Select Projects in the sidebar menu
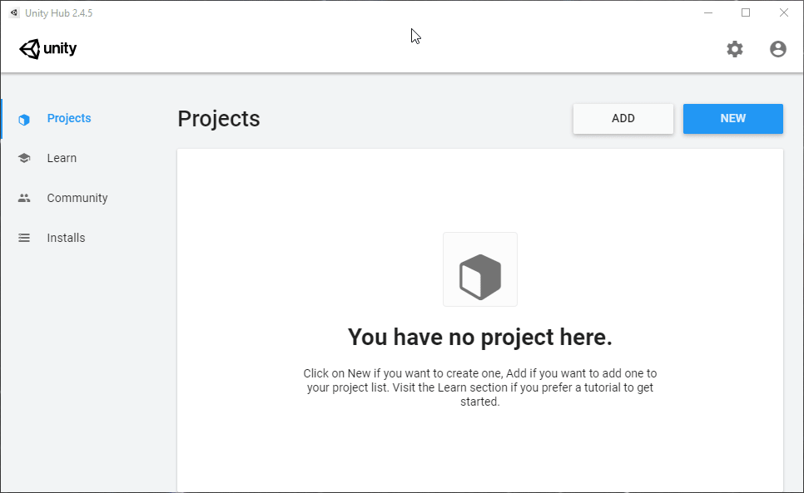 pos(69,117)
